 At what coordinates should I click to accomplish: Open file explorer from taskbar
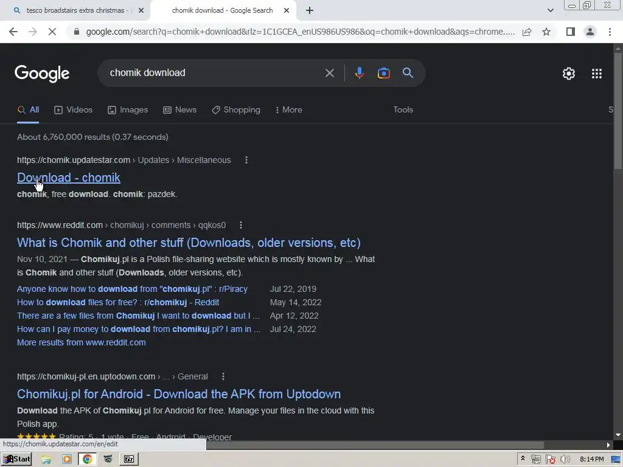(x=46, y=459)
